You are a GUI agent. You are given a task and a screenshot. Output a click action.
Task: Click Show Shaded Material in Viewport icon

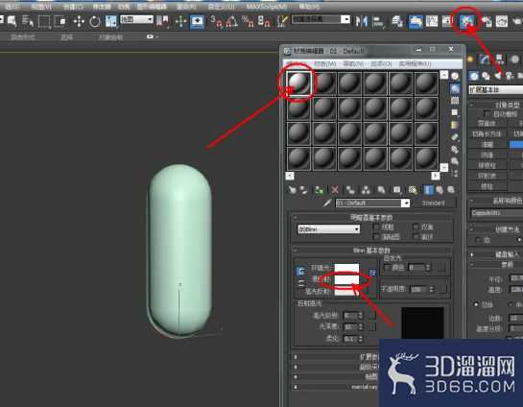[413, 190]
